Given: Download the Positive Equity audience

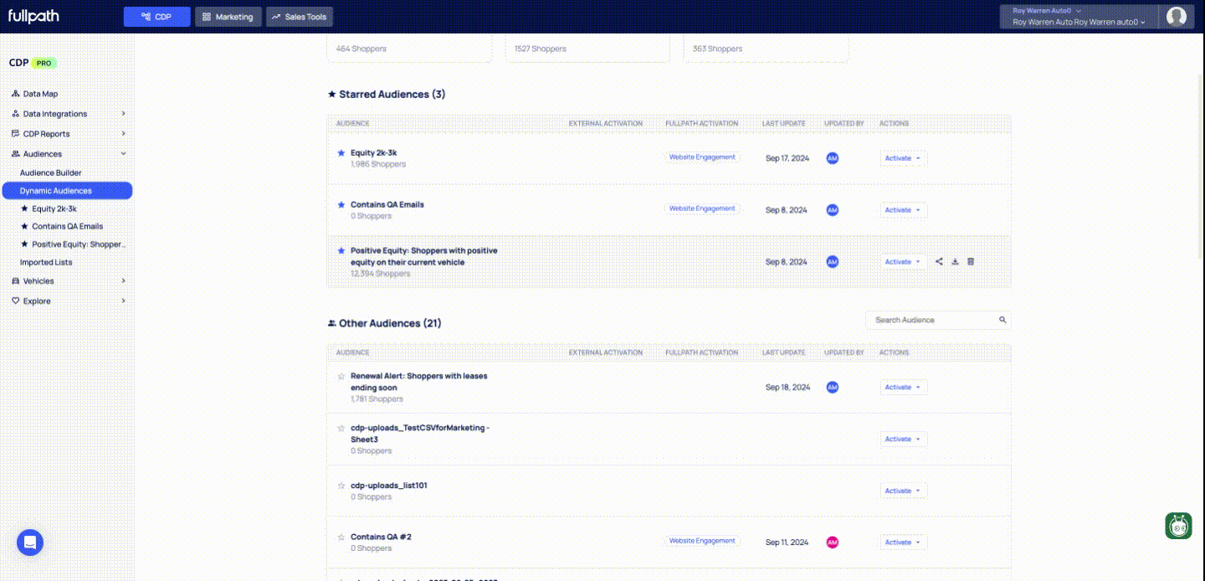Looking at the screenshot, I should (955, 261).
